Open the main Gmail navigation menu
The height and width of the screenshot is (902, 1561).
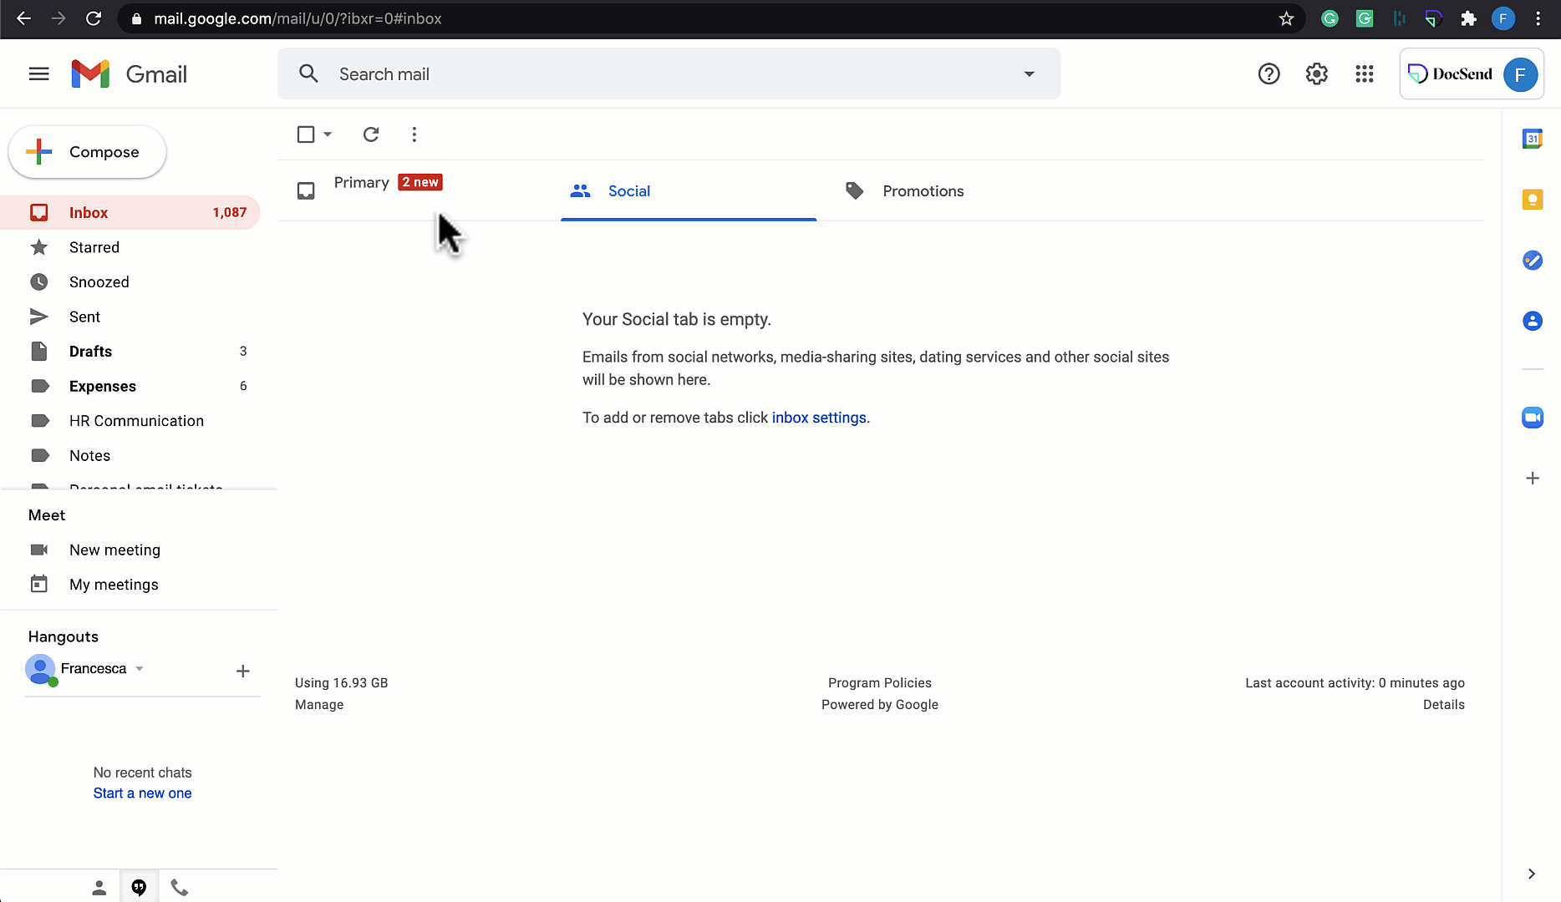coord(38,73)
